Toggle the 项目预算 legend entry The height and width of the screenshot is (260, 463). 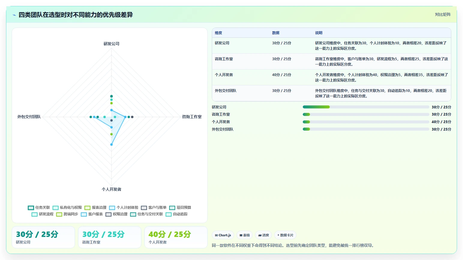[x=180, y=208]
